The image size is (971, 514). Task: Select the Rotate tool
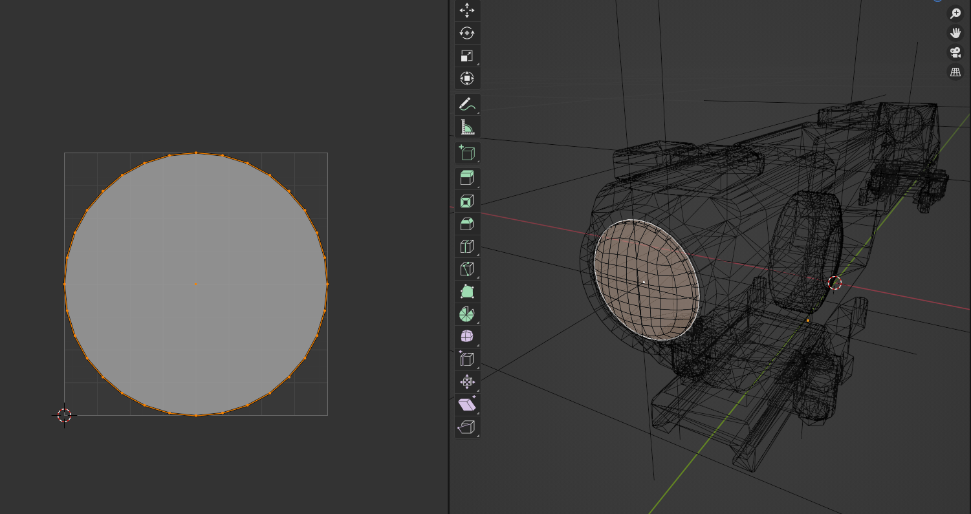(467, 33)
